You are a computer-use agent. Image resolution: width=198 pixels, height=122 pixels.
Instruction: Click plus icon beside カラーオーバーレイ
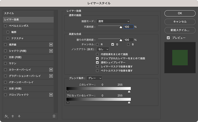51,70
